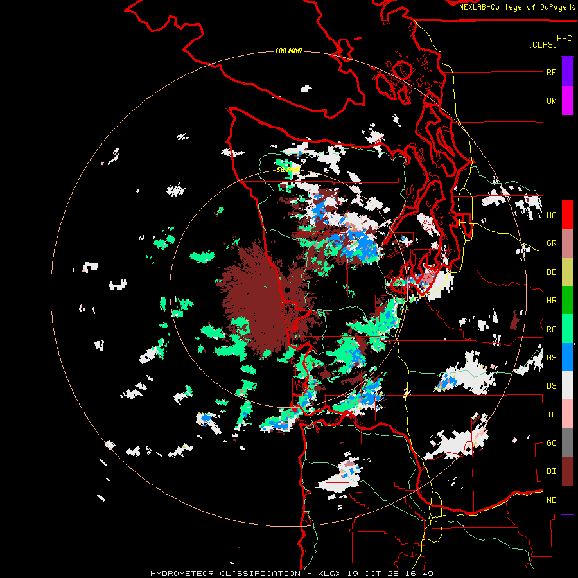
Task: Click the HR legend label
Action: (551, 301)
